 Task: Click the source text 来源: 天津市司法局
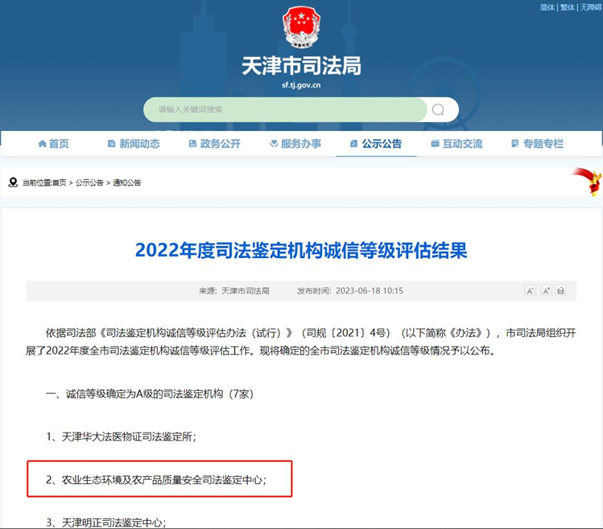pos(234,291)
